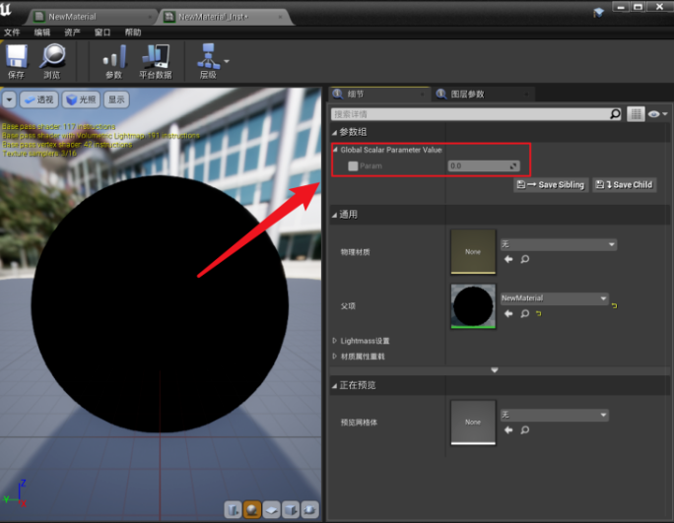The image size is (674, 523).
Task: Click the Param 0.0 value field
Action: coord(484,165)
